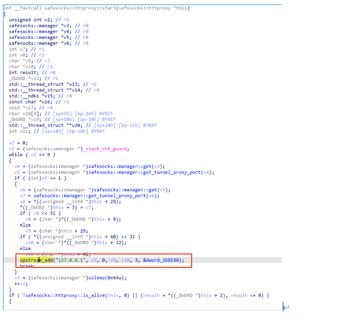This screenshot has height=323, width=354.
Task: Click the break statement
Action: 27,266
